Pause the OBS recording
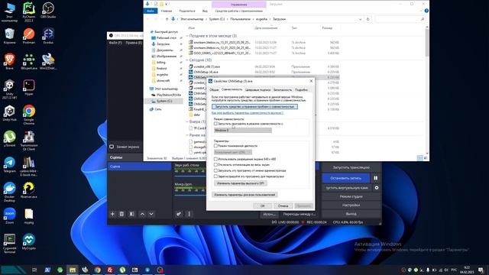 [x=375, y=178]
